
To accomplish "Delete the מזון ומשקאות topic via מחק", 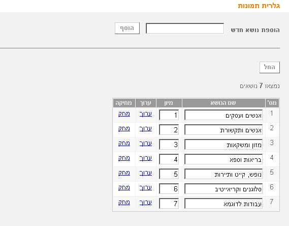I will point(124,144).
